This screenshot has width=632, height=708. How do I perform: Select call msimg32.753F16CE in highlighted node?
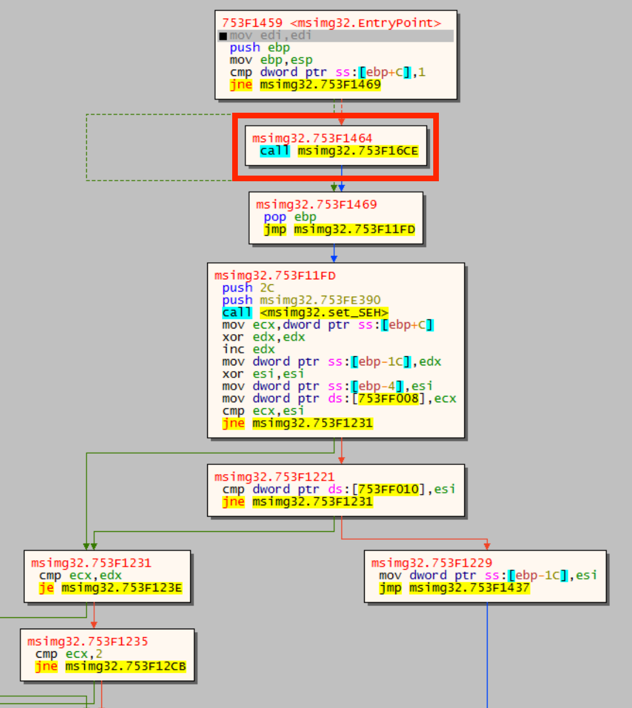tap(339, 151)
